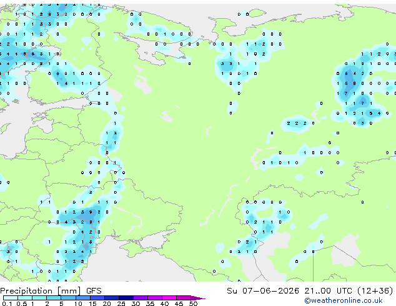Screen dimensions: 396x306
Task: Click the '20' legend label
Action: pos(107,304)
